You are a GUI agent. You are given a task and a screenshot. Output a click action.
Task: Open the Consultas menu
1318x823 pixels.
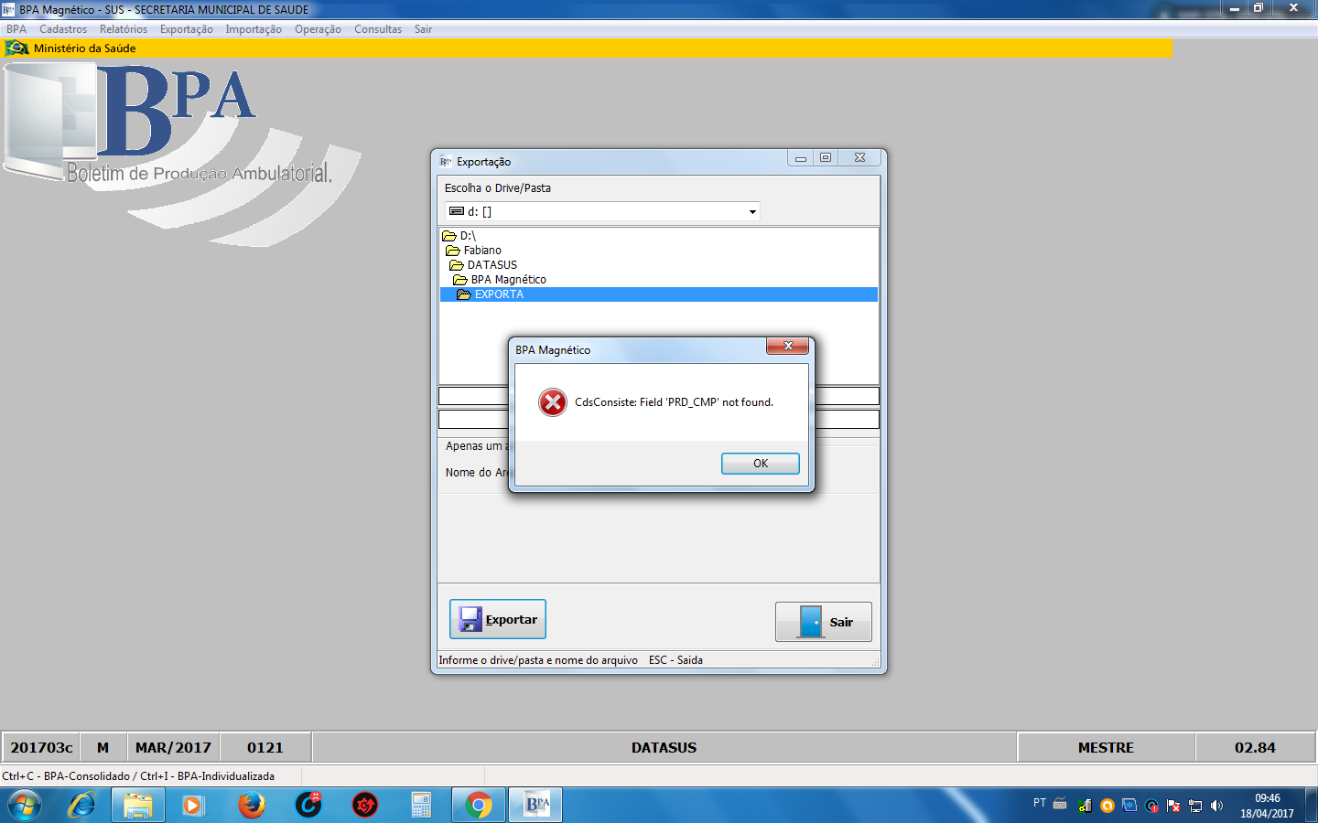[378, 29]
